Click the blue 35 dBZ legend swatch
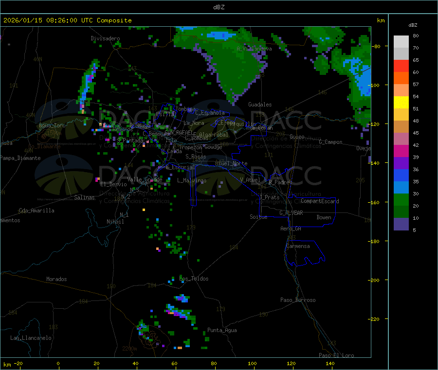The width and height of the screenshot is (438, 370). coord(401,188)
